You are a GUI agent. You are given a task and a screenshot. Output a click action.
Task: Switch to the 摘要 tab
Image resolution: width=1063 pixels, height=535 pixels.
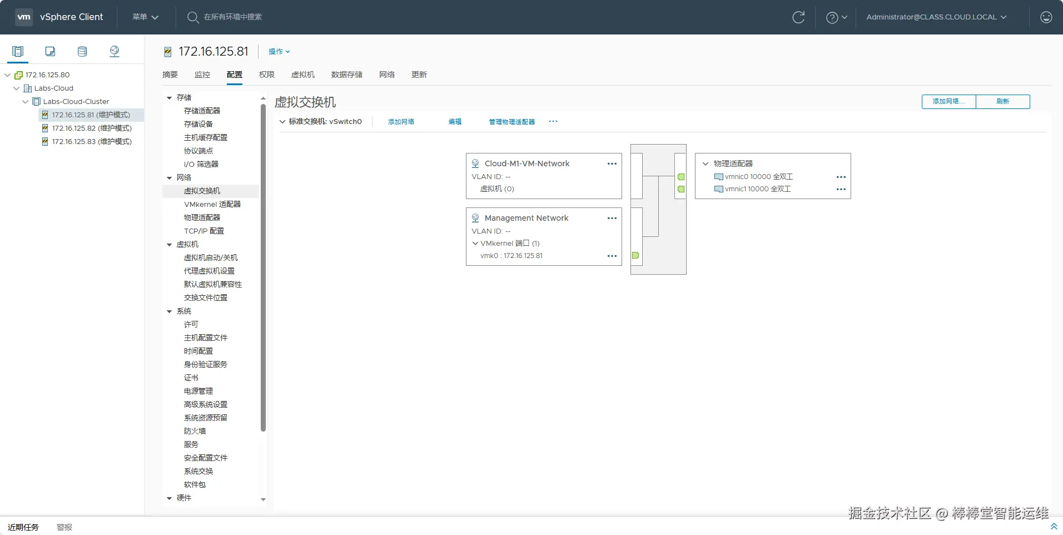point(170,75)
